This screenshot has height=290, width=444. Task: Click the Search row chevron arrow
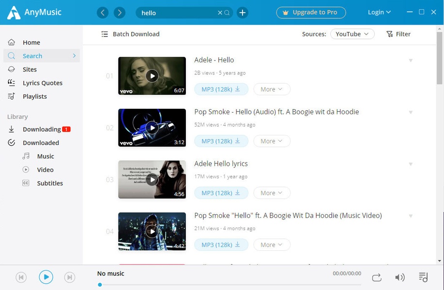click(x=74, y=56)
